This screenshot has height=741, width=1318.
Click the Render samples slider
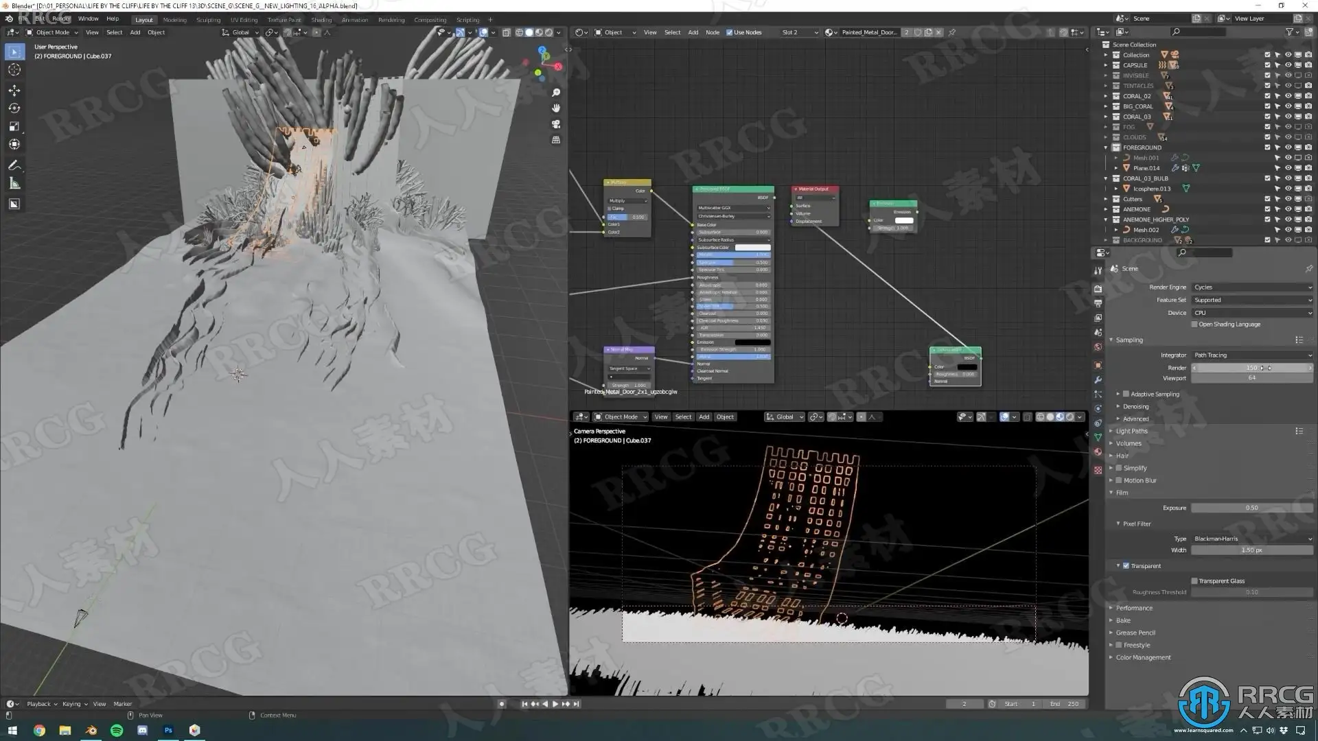pyautogui.click(x=1252, y=368)
